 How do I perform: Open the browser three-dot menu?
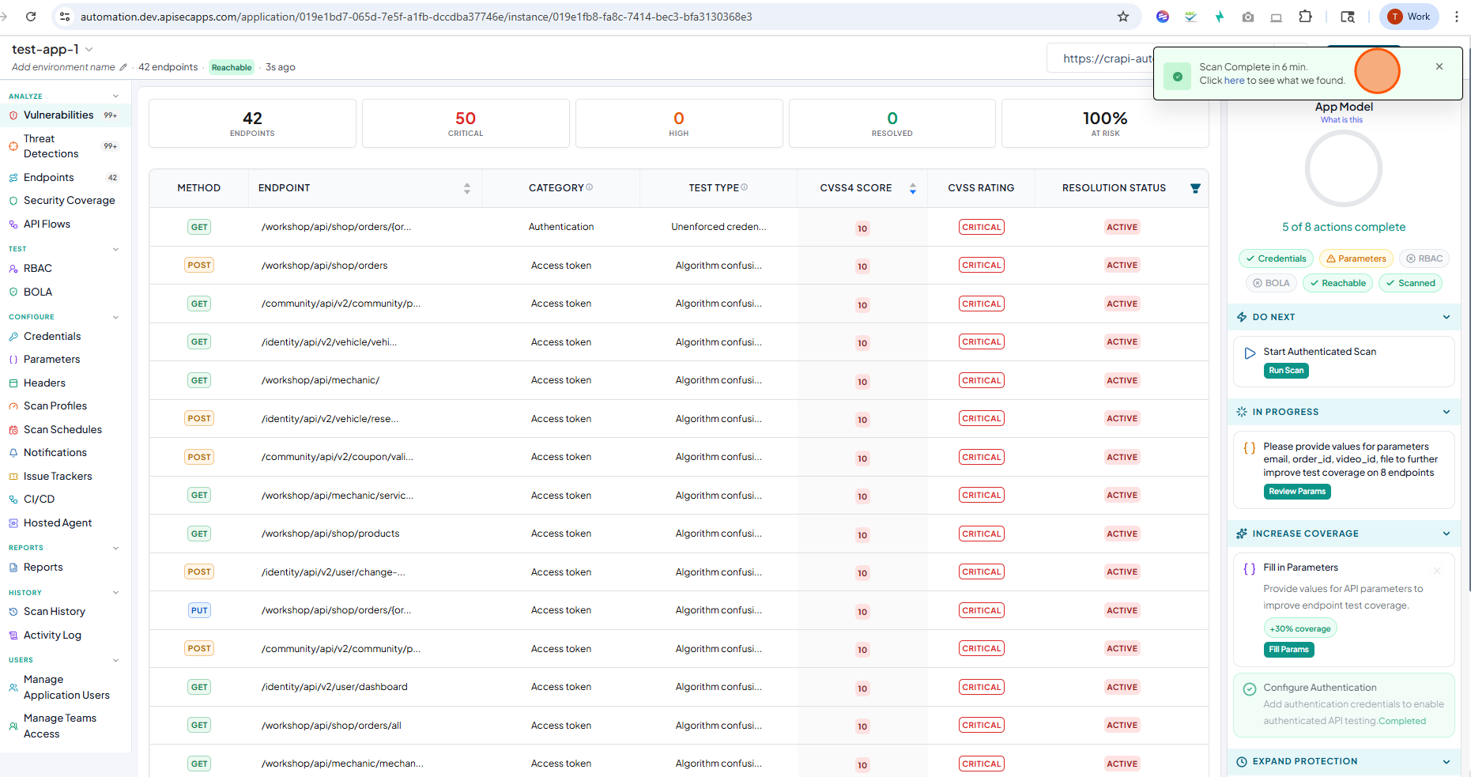[x=1456, y=17]
